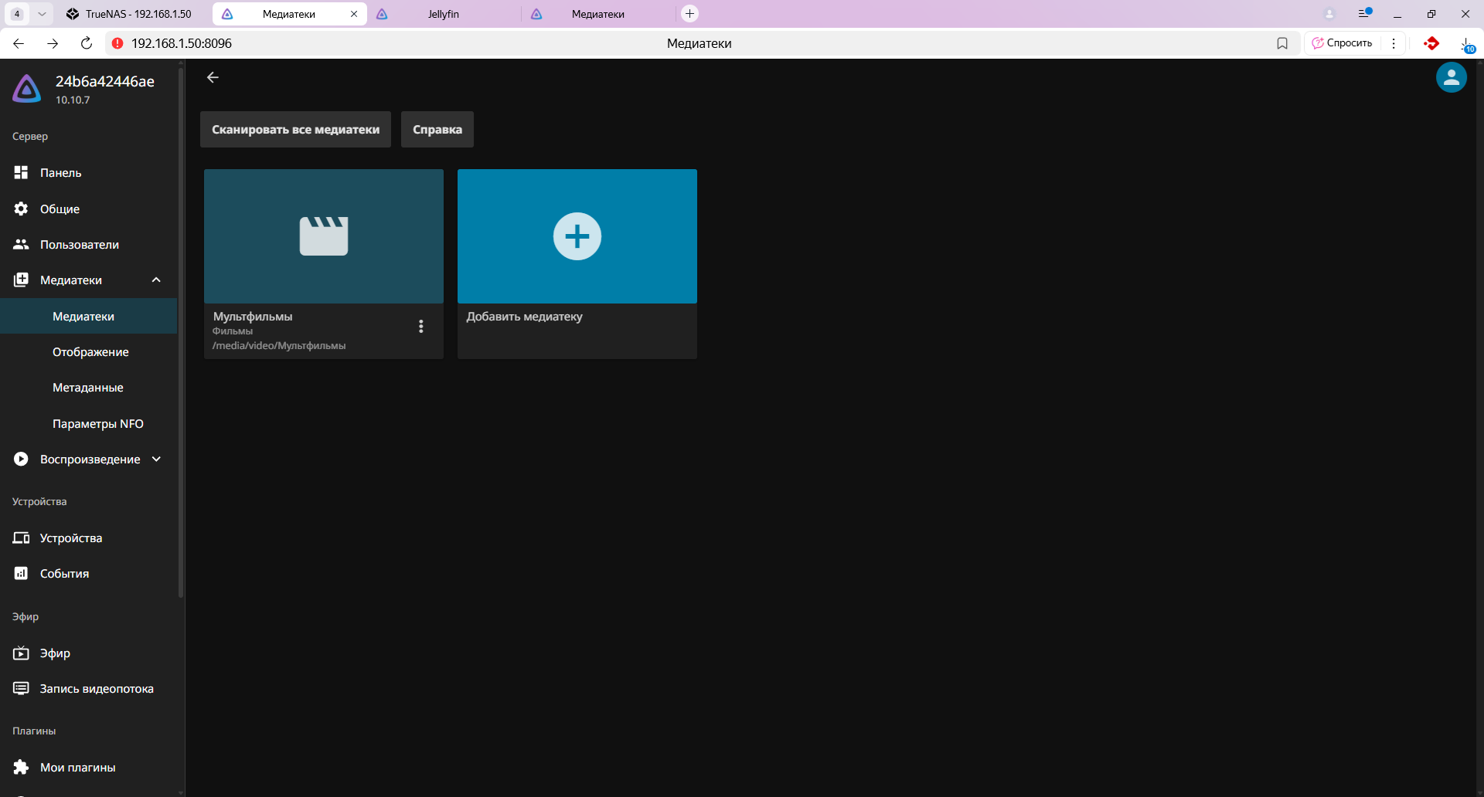Open the Мультфильмы library card thumbnail

click(323, 236)
